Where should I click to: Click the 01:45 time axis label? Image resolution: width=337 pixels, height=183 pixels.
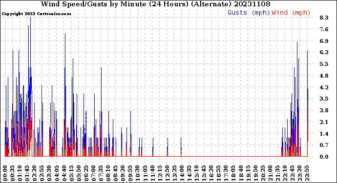coord(27,173)
